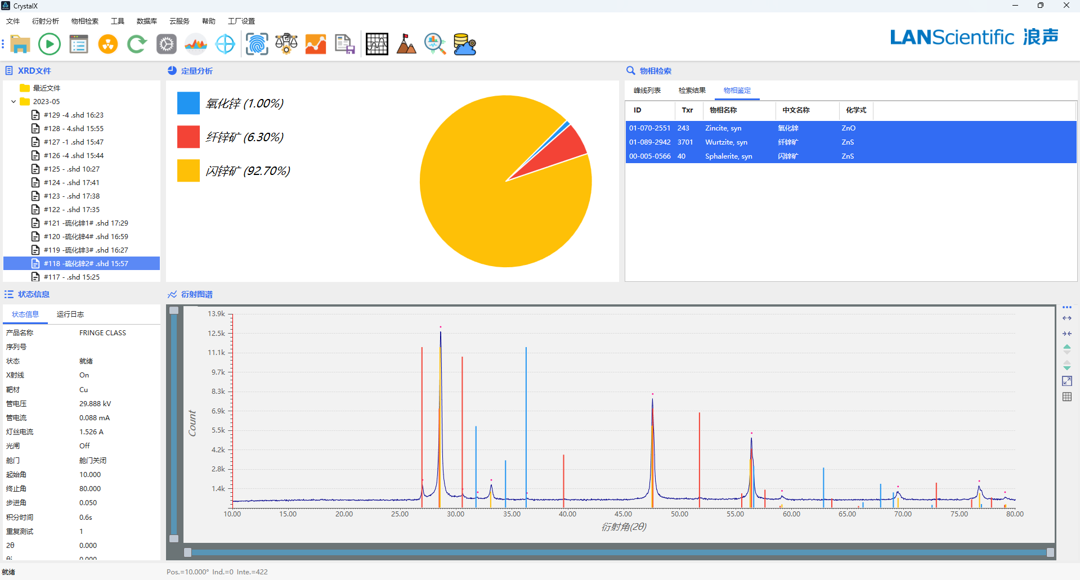Viewport: 1080px width, 580px height.
Task: Toggle fullscreen expand icon beside chart
Action: pos(1067,381)
